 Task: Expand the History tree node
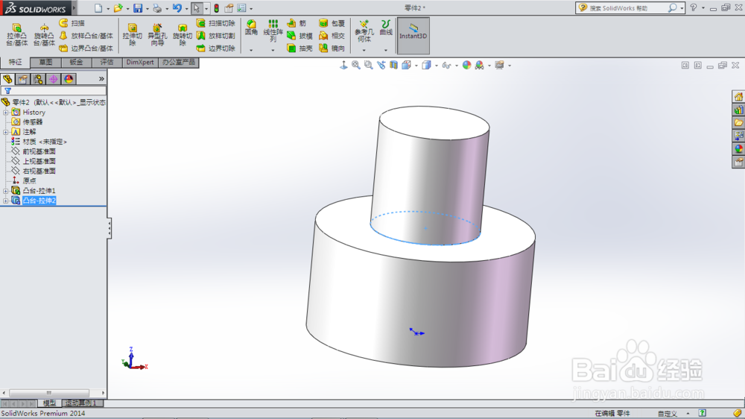(6, 113)
